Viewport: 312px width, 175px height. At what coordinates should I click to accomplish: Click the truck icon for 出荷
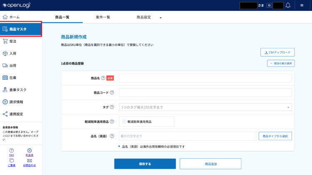pos(5,65)
